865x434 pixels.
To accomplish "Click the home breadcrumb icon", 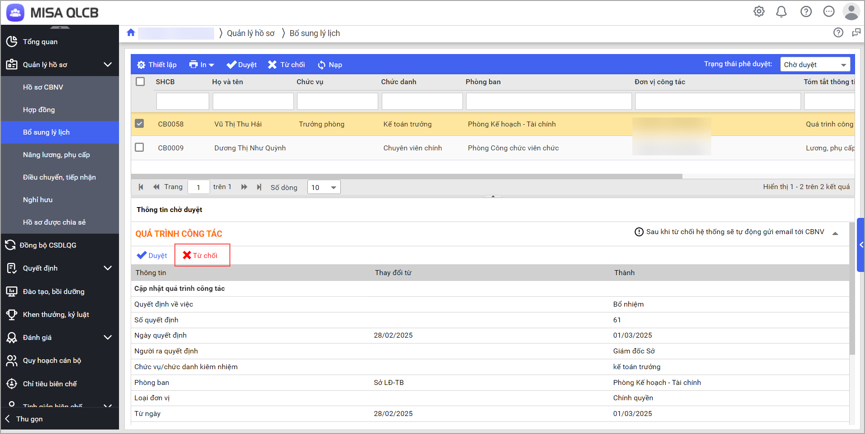I will point(131,33).
